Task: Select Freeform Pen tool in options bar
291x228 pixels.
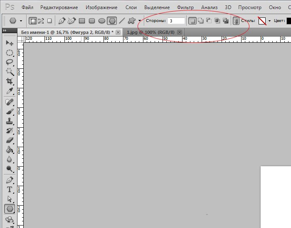Action: (x=72, y=21)
